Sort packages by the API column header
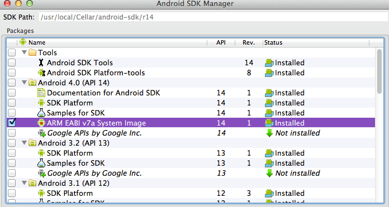 pos(221,42)
